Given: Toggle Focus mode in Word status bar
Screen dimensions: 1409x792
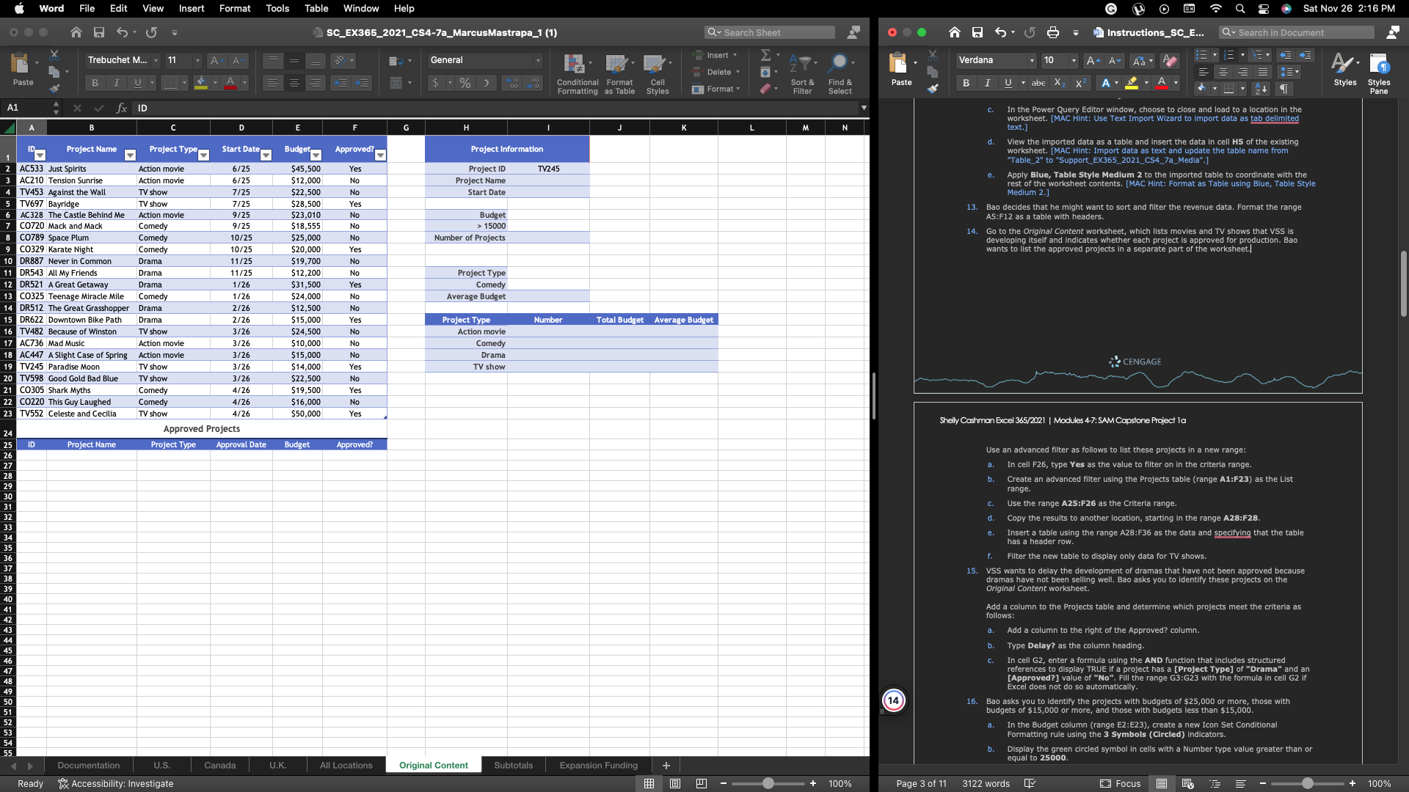Looking at the screenshot, I should point(1121,783).
